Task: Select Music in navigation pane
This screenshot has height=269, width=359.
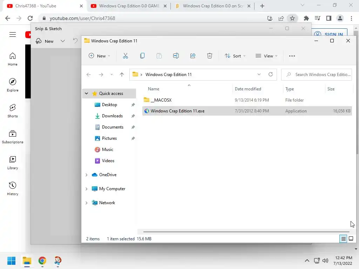Action: pos(107,149)
